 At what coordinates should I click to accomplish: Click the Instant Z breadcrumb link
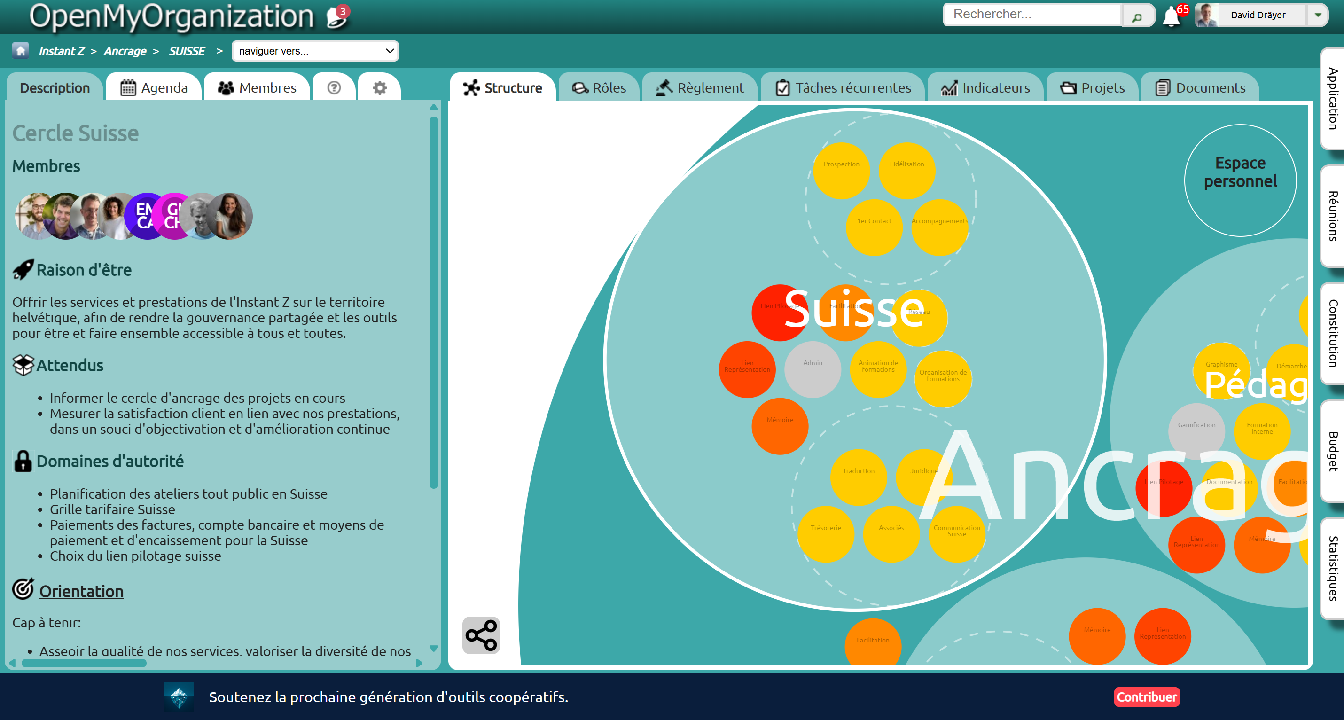(x=61, y=51)
